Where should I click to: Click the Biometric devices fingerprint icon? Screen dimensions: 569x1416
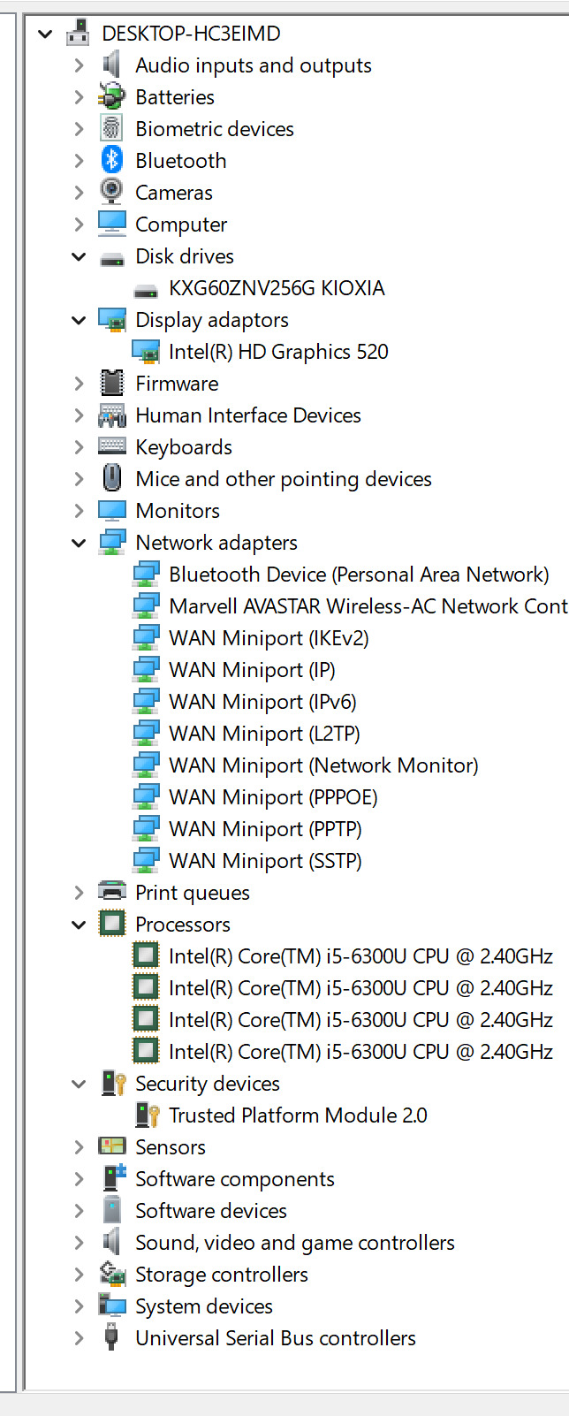(111, 128)
